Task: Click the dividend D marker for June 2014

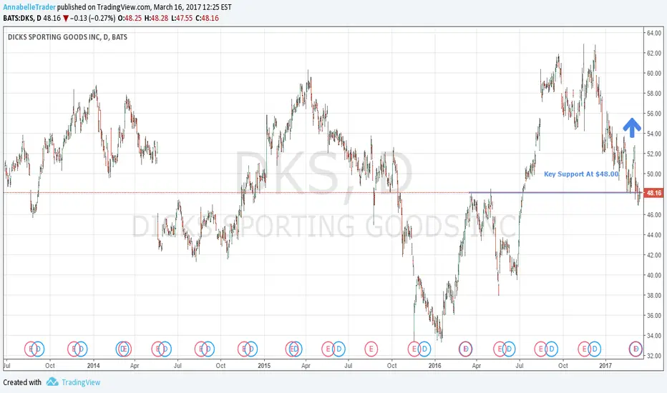Action: tap(165, 349)
